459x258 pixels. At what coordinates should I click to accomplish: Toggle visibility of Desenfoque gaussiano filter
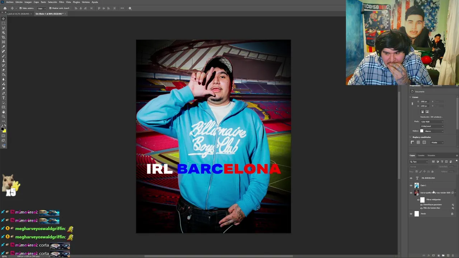click(421, 205)
